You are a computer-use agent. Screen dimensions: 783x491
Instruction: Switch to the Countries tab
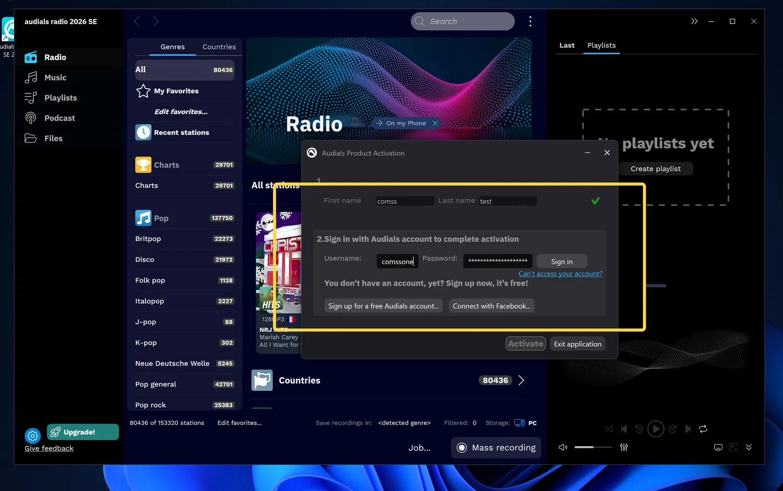219,46
